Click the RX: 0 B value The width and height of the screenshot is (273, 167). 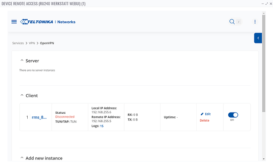[133, 115]
